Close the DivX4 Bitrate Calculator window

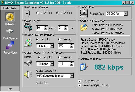pos(132,3)
